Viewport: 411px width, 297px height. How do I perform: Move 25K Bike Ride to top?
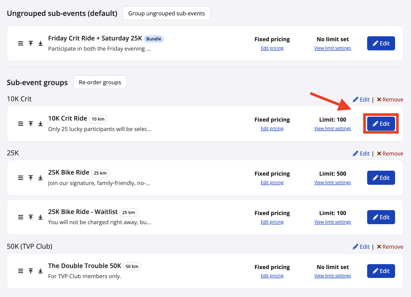31,178
